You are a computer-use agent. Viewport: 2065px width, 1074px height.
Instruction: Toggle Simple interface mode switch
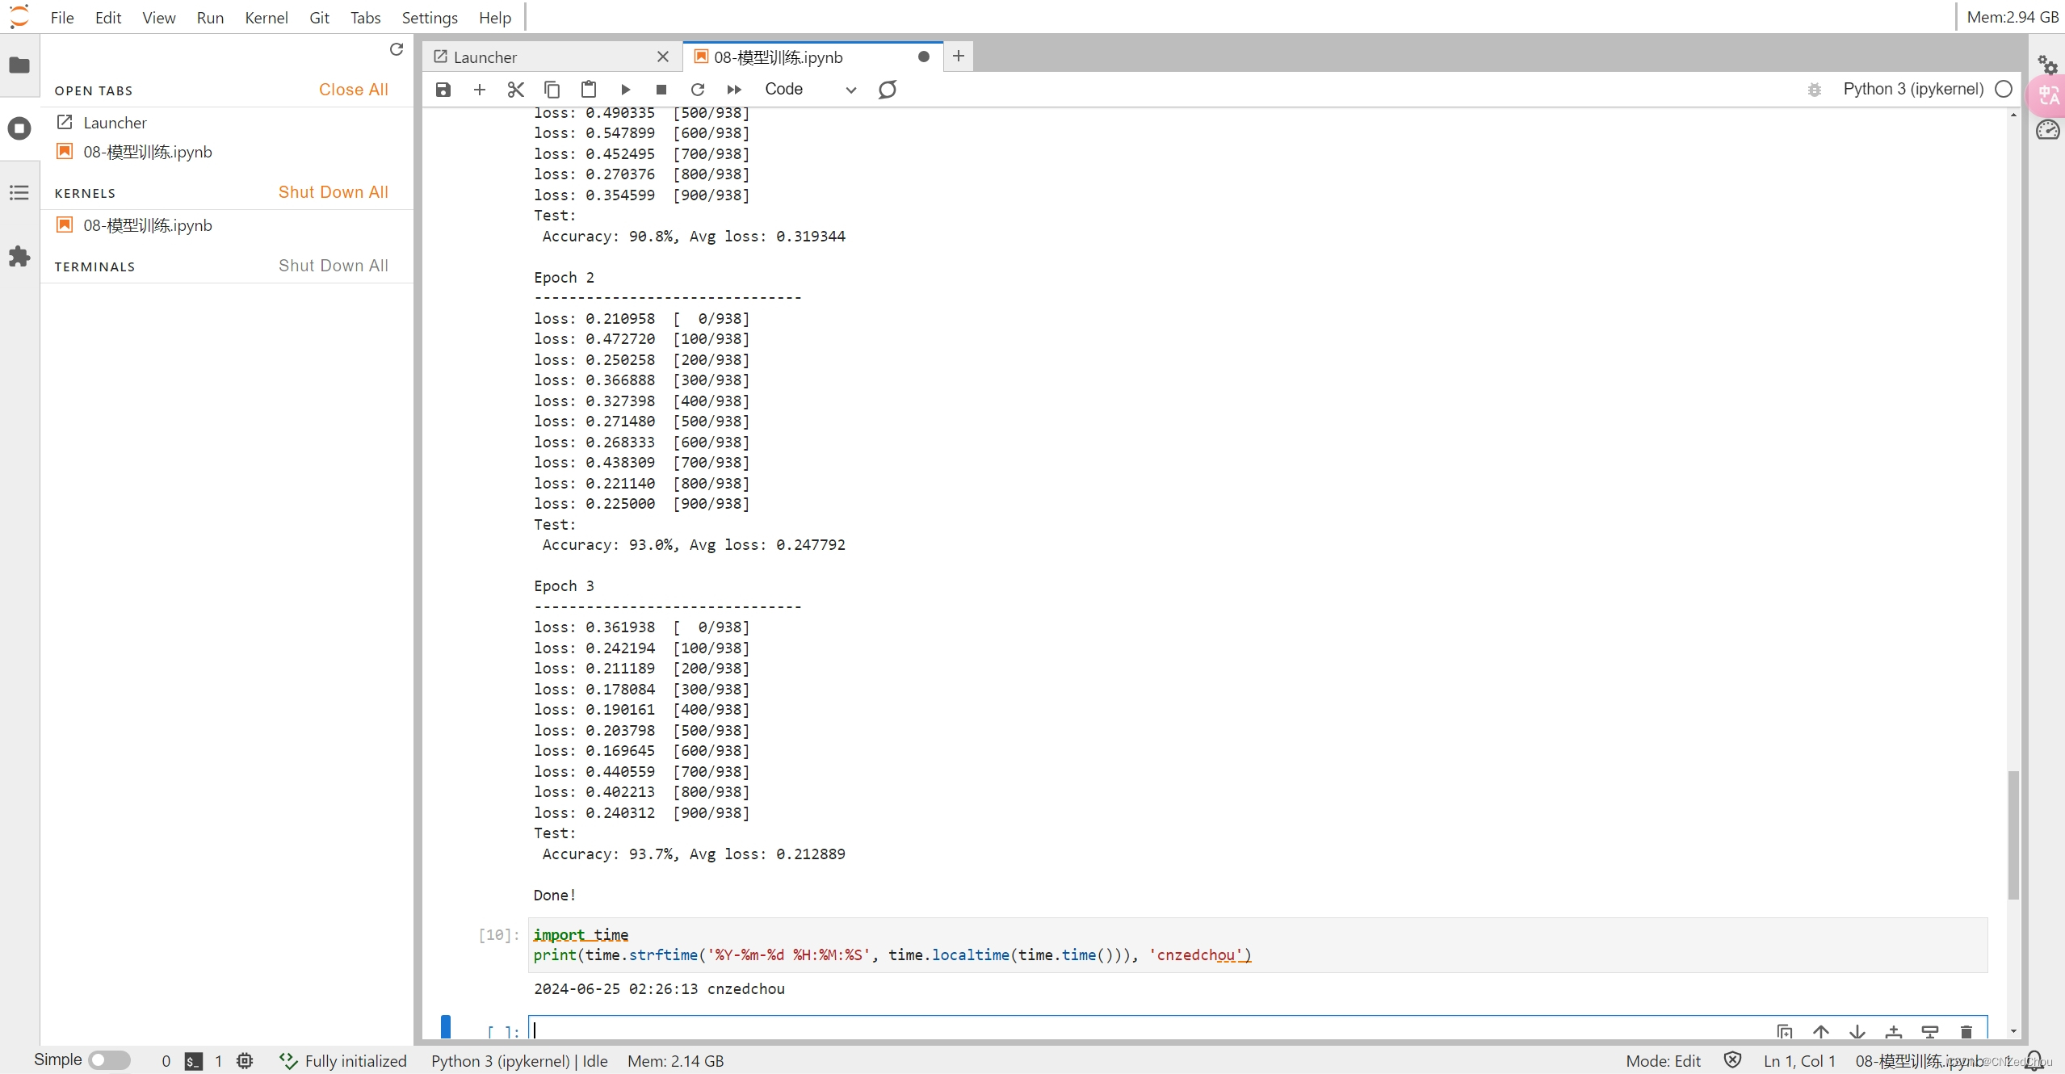109,1060
